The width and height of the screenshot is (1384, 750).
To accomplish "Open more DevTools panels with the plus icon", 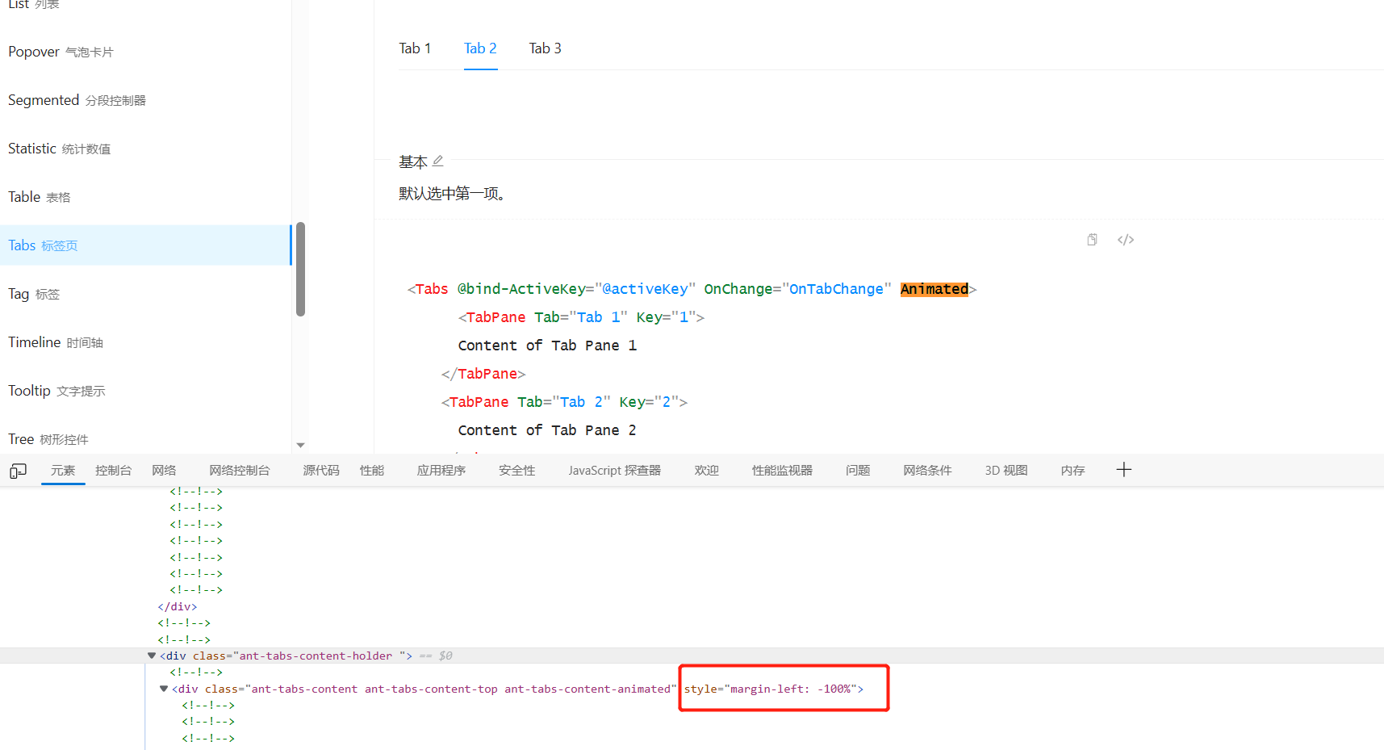I will pos(1123,470).
